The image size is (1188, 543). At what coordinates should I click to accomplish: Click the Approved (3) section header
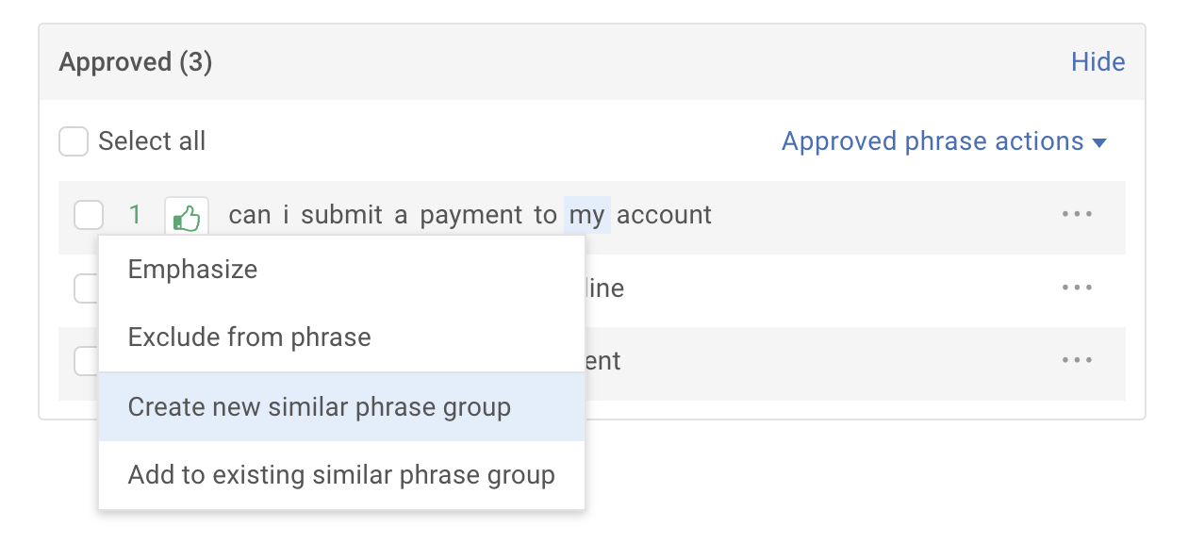pyautogui.click(x=136, y=63)
